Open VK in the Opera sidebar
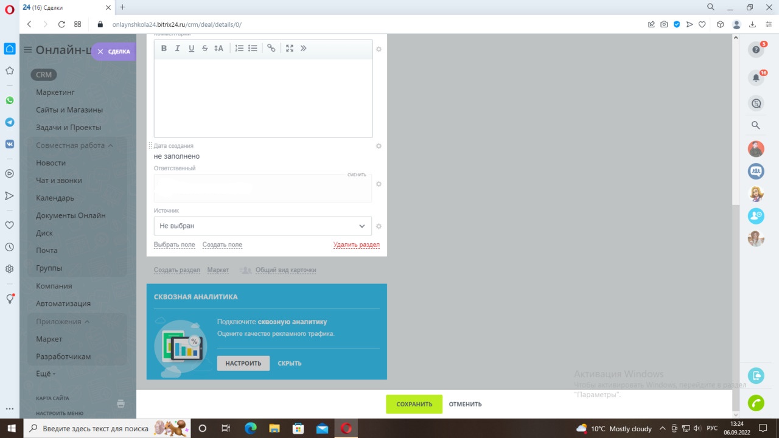Image resolution: width=779 pixels, height=438 pixels. 10,144
